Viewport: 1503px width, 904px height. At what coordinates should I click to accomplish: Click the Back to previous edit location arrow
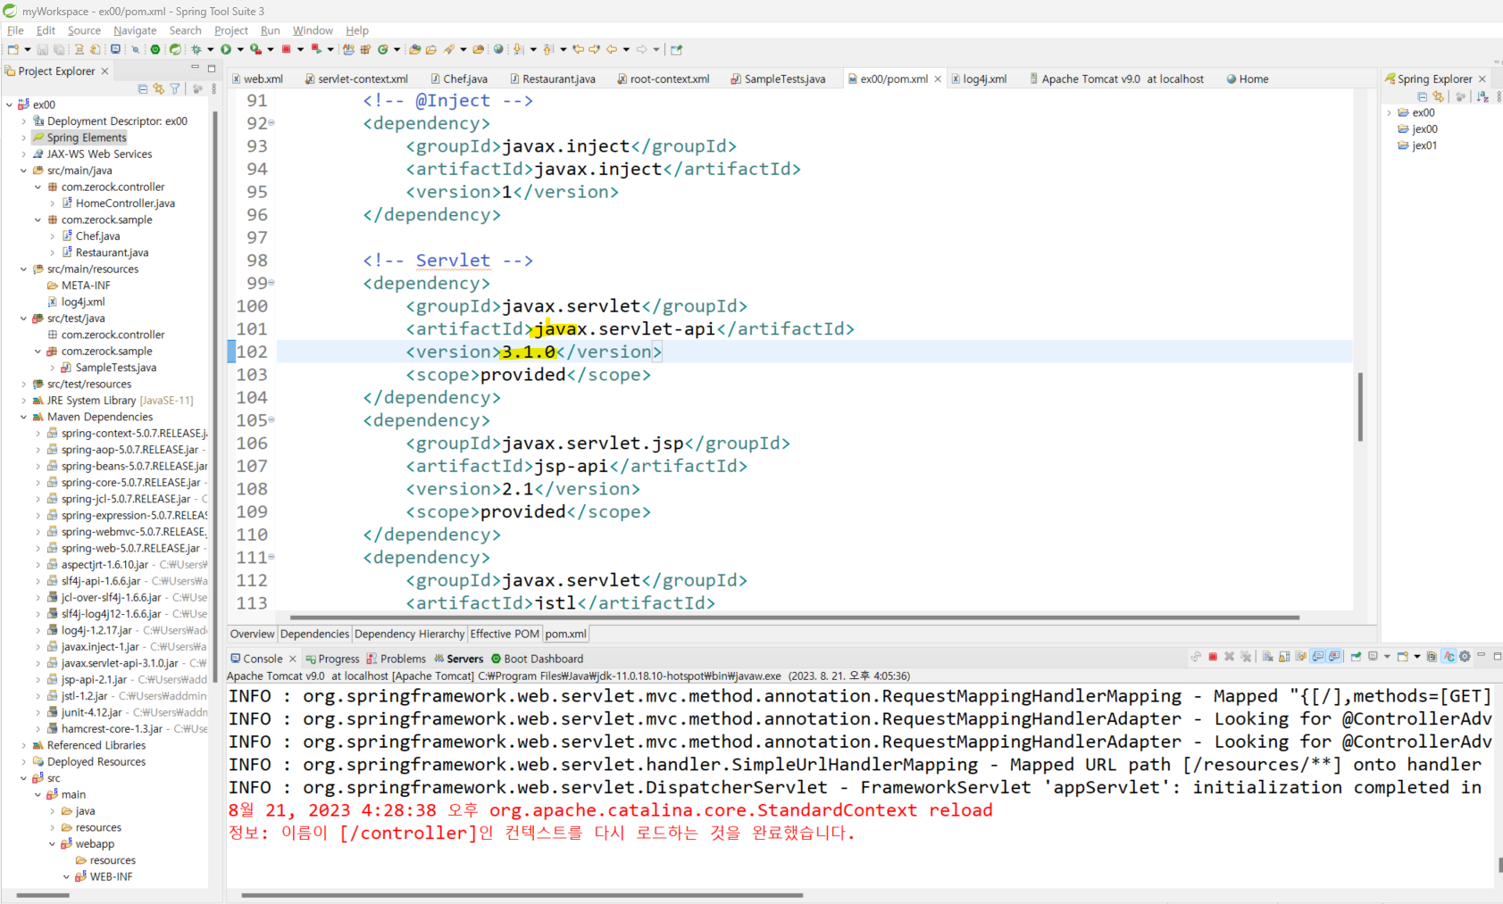coord(578,49)
